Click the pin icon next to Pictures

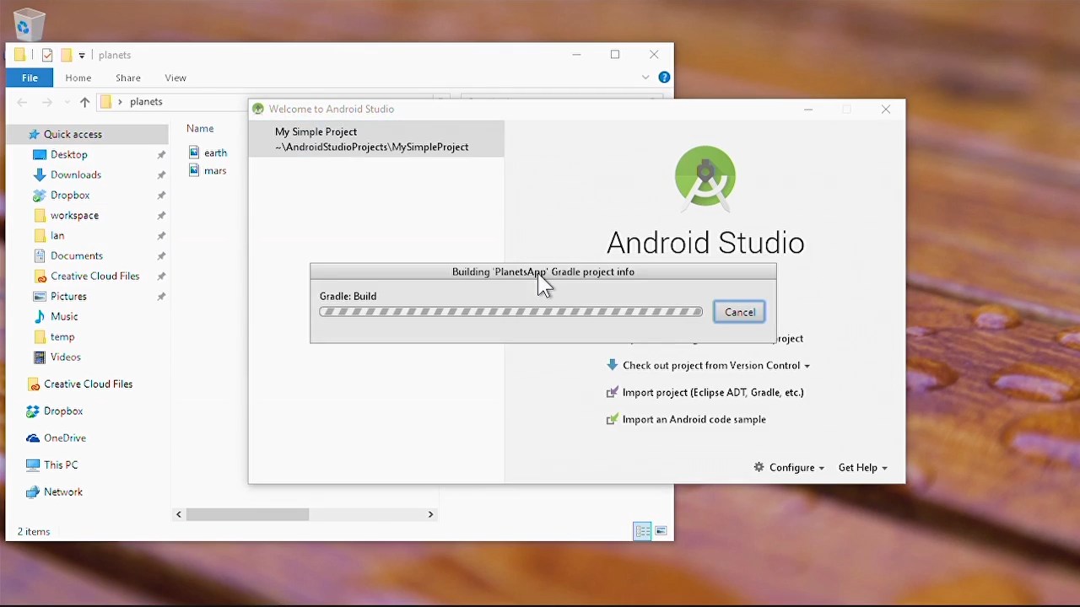click(x=161, y=297)
